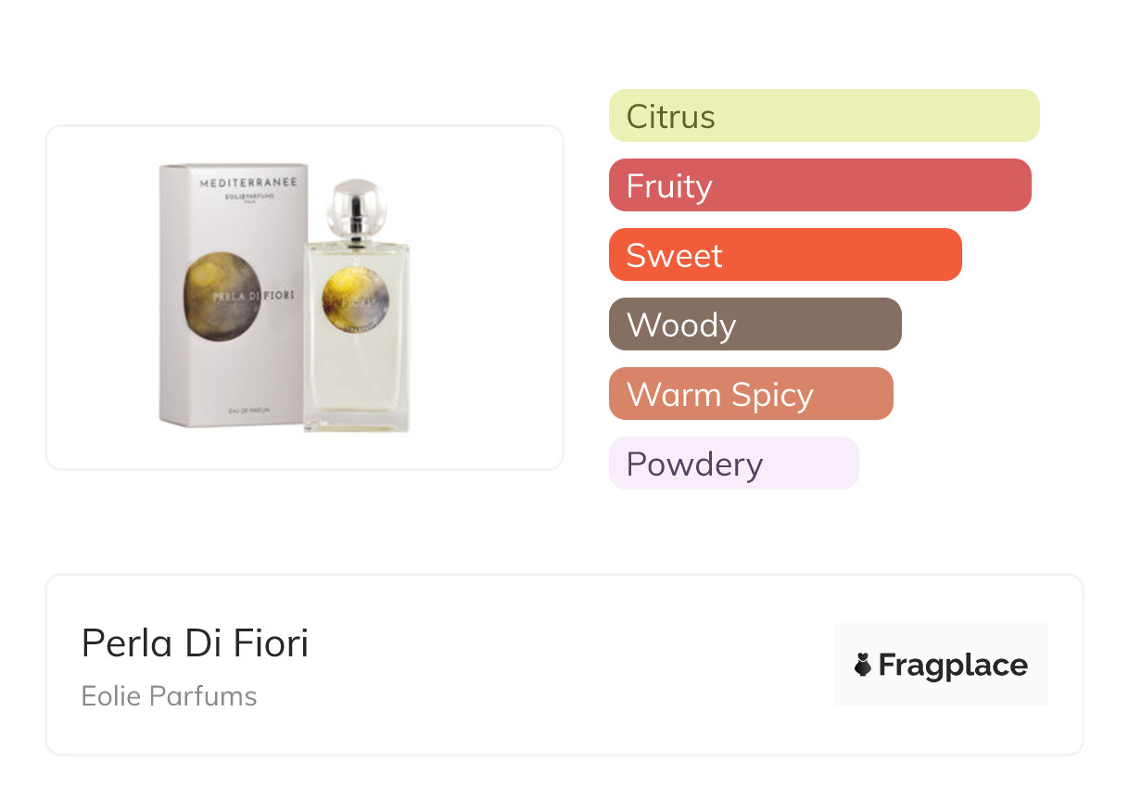Select the Citrus accord bar
This screenshot has height=801, width=1129.
[x=823, y=116]
